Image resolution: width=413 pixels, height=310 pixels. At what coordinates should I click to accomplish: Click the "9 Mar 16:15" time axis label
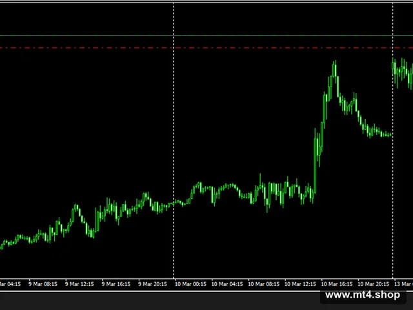(x=116, y=284)
